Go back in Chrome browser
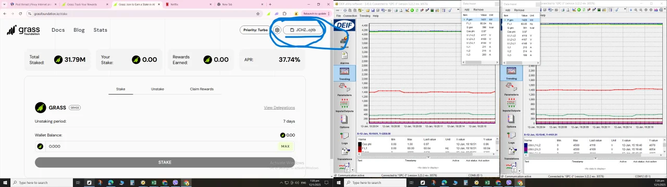Image resolution: width=667 pixels, height=187 pixels. tap(5, 14)
